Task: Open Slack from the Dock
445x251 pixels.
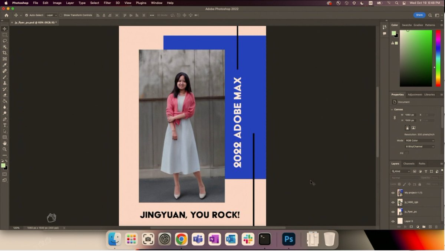Action: tap(248, 239)
